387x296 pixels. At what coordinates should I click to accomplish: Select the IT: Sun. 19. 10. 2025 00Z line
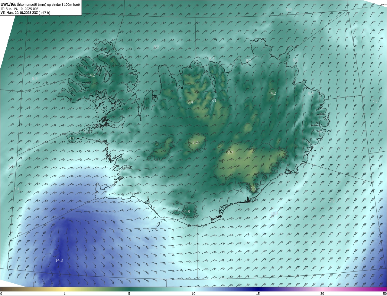click(x=19, y=9)
